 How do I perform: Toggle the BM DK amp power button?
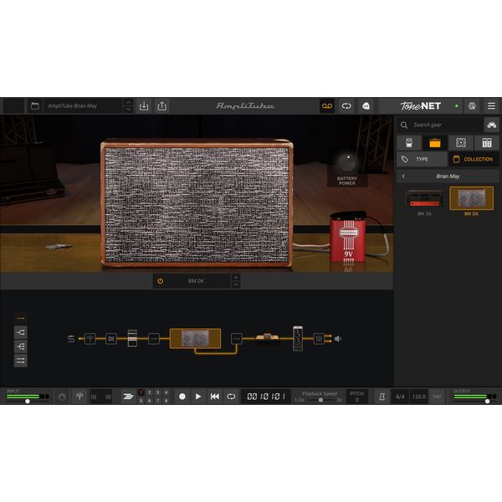pos(161,281)
